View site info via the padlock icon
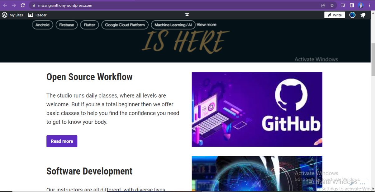Viewport: 375px width, 192px height. coord(34,5)
